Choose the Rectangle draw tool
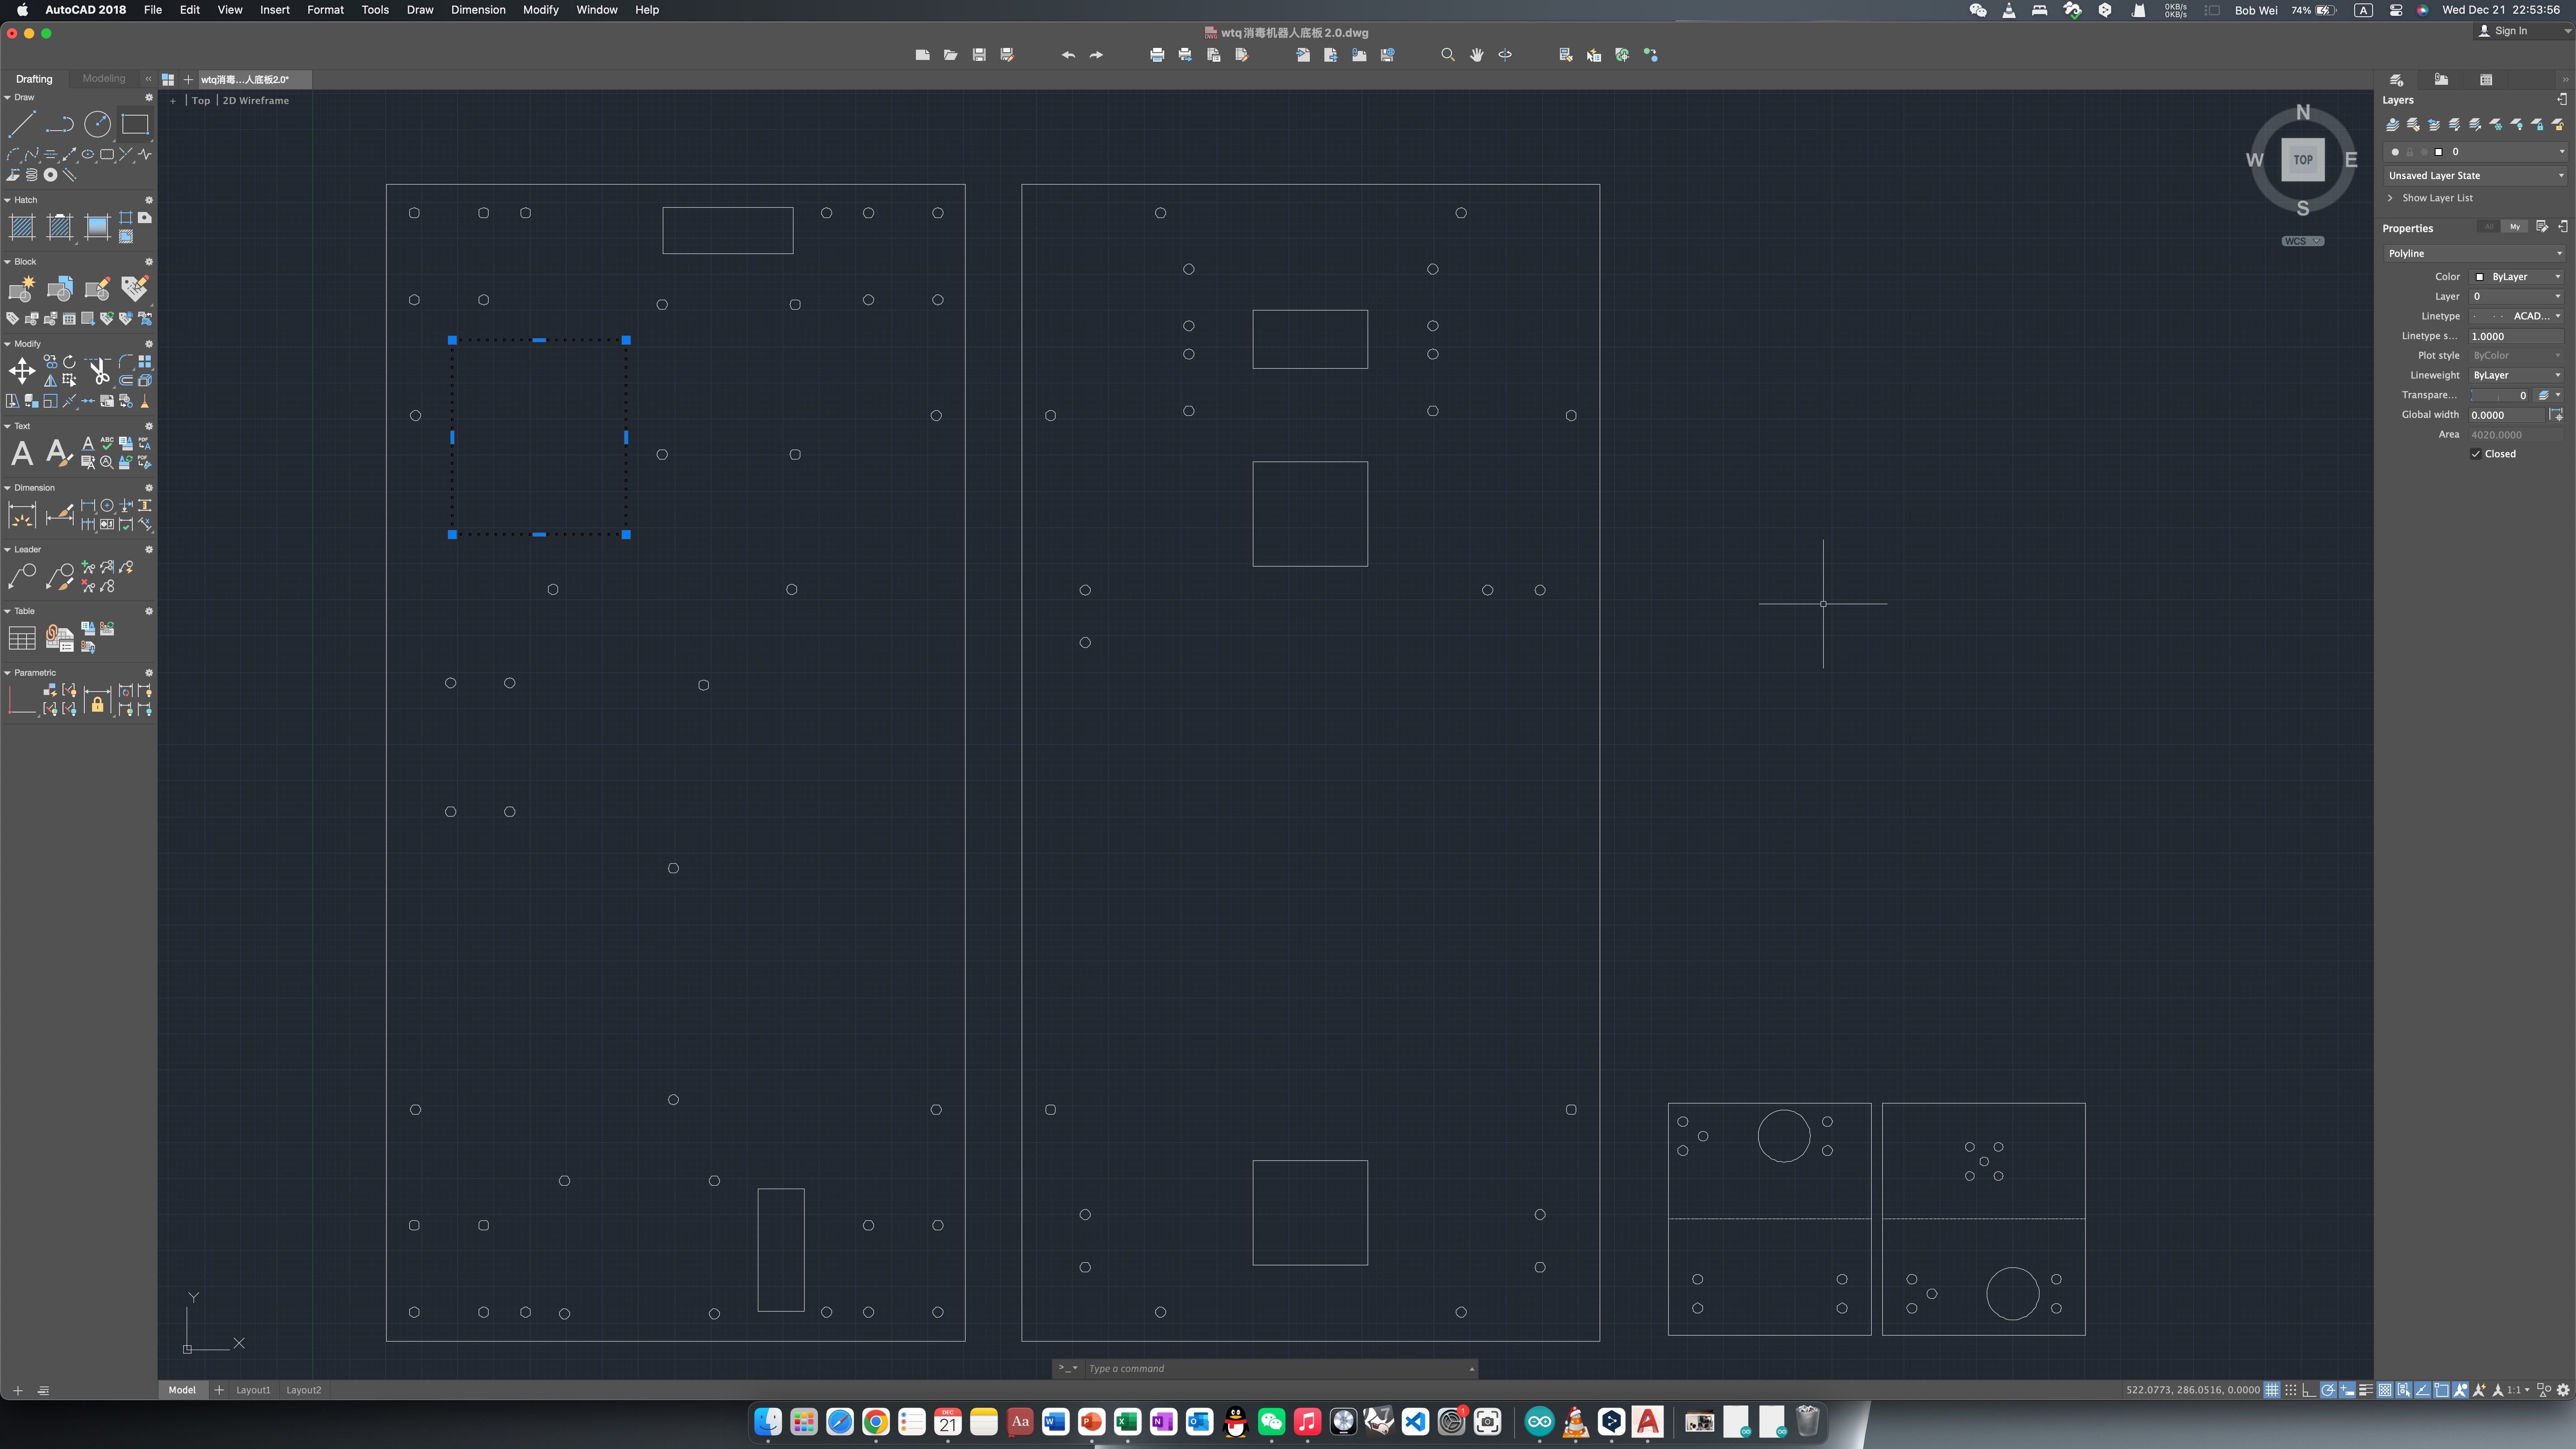Viewport: 2576px width, 1449px height. tap(135, 124)
